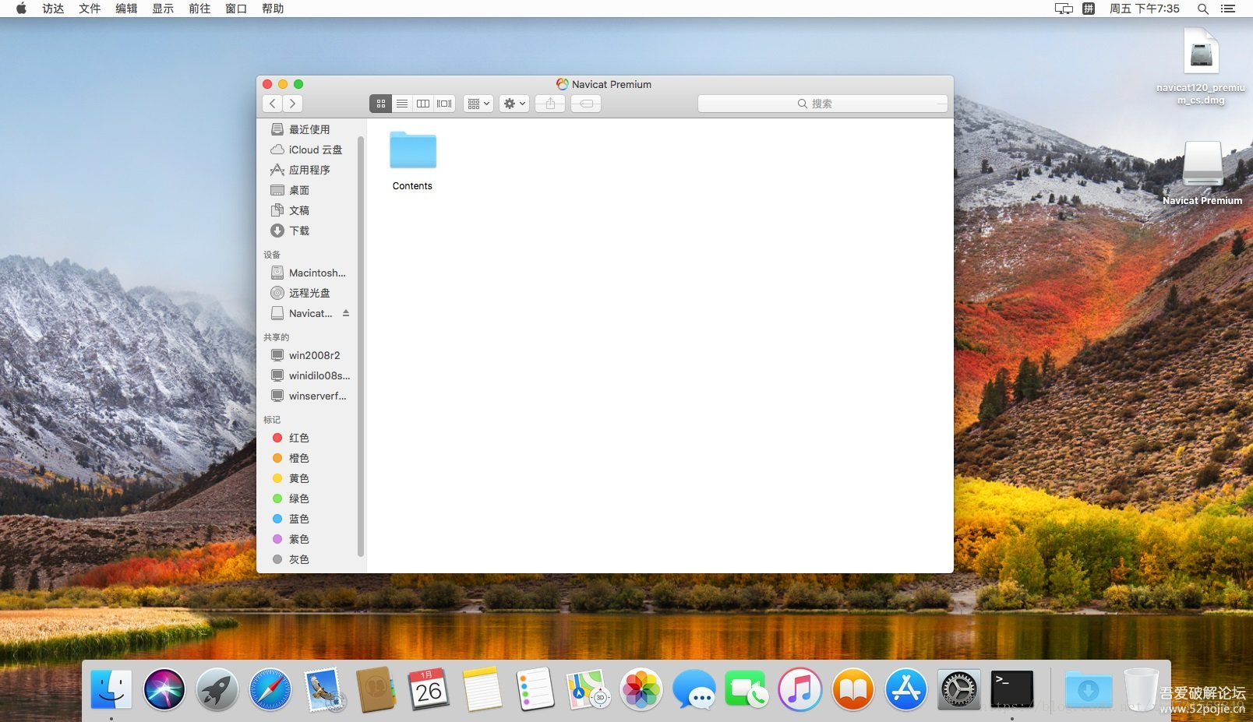Switch to icon view in Finder toolbar
This screenshot has height=722, width=1253.
pos(380,104)
